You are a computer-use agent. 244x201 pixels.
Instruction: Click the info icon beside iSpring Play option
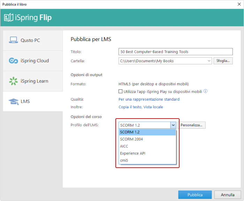205,91
